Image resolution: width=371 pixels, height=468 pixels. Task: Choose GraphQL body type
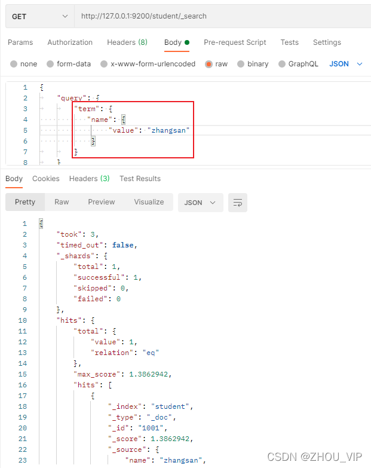click(x=298, y=64)
